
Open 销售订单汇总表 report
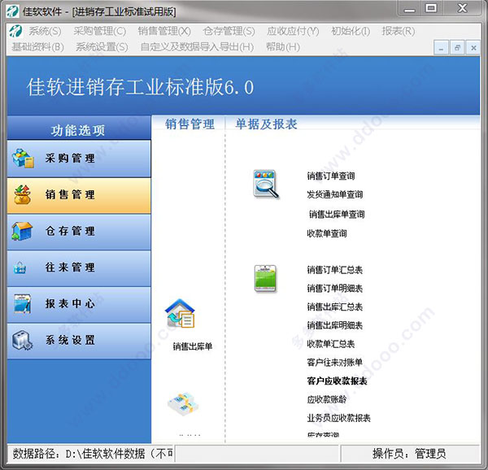click(335, 270)
